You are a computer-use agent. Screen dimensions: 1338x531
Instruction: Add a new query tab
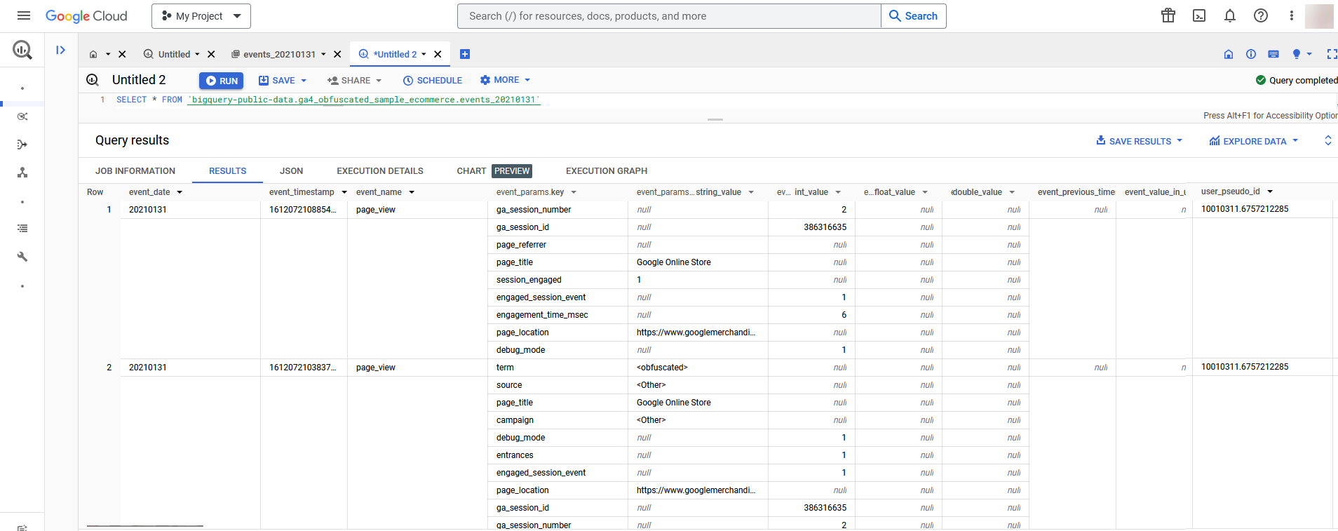[x=464, y=54]
